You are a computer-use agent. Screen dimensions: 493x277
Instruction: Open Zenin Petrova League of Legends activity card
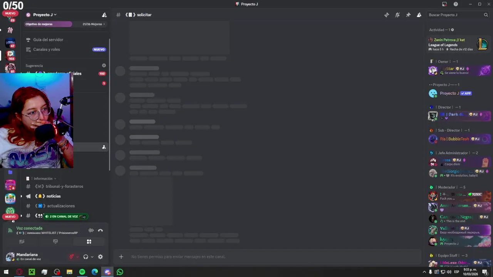coord(458,45)
